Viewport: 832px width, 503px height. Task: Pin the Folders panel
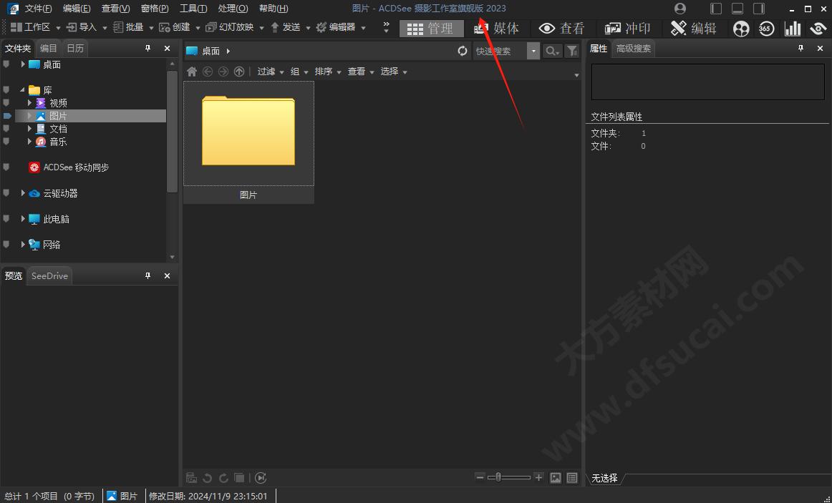(x=148, y=48)
